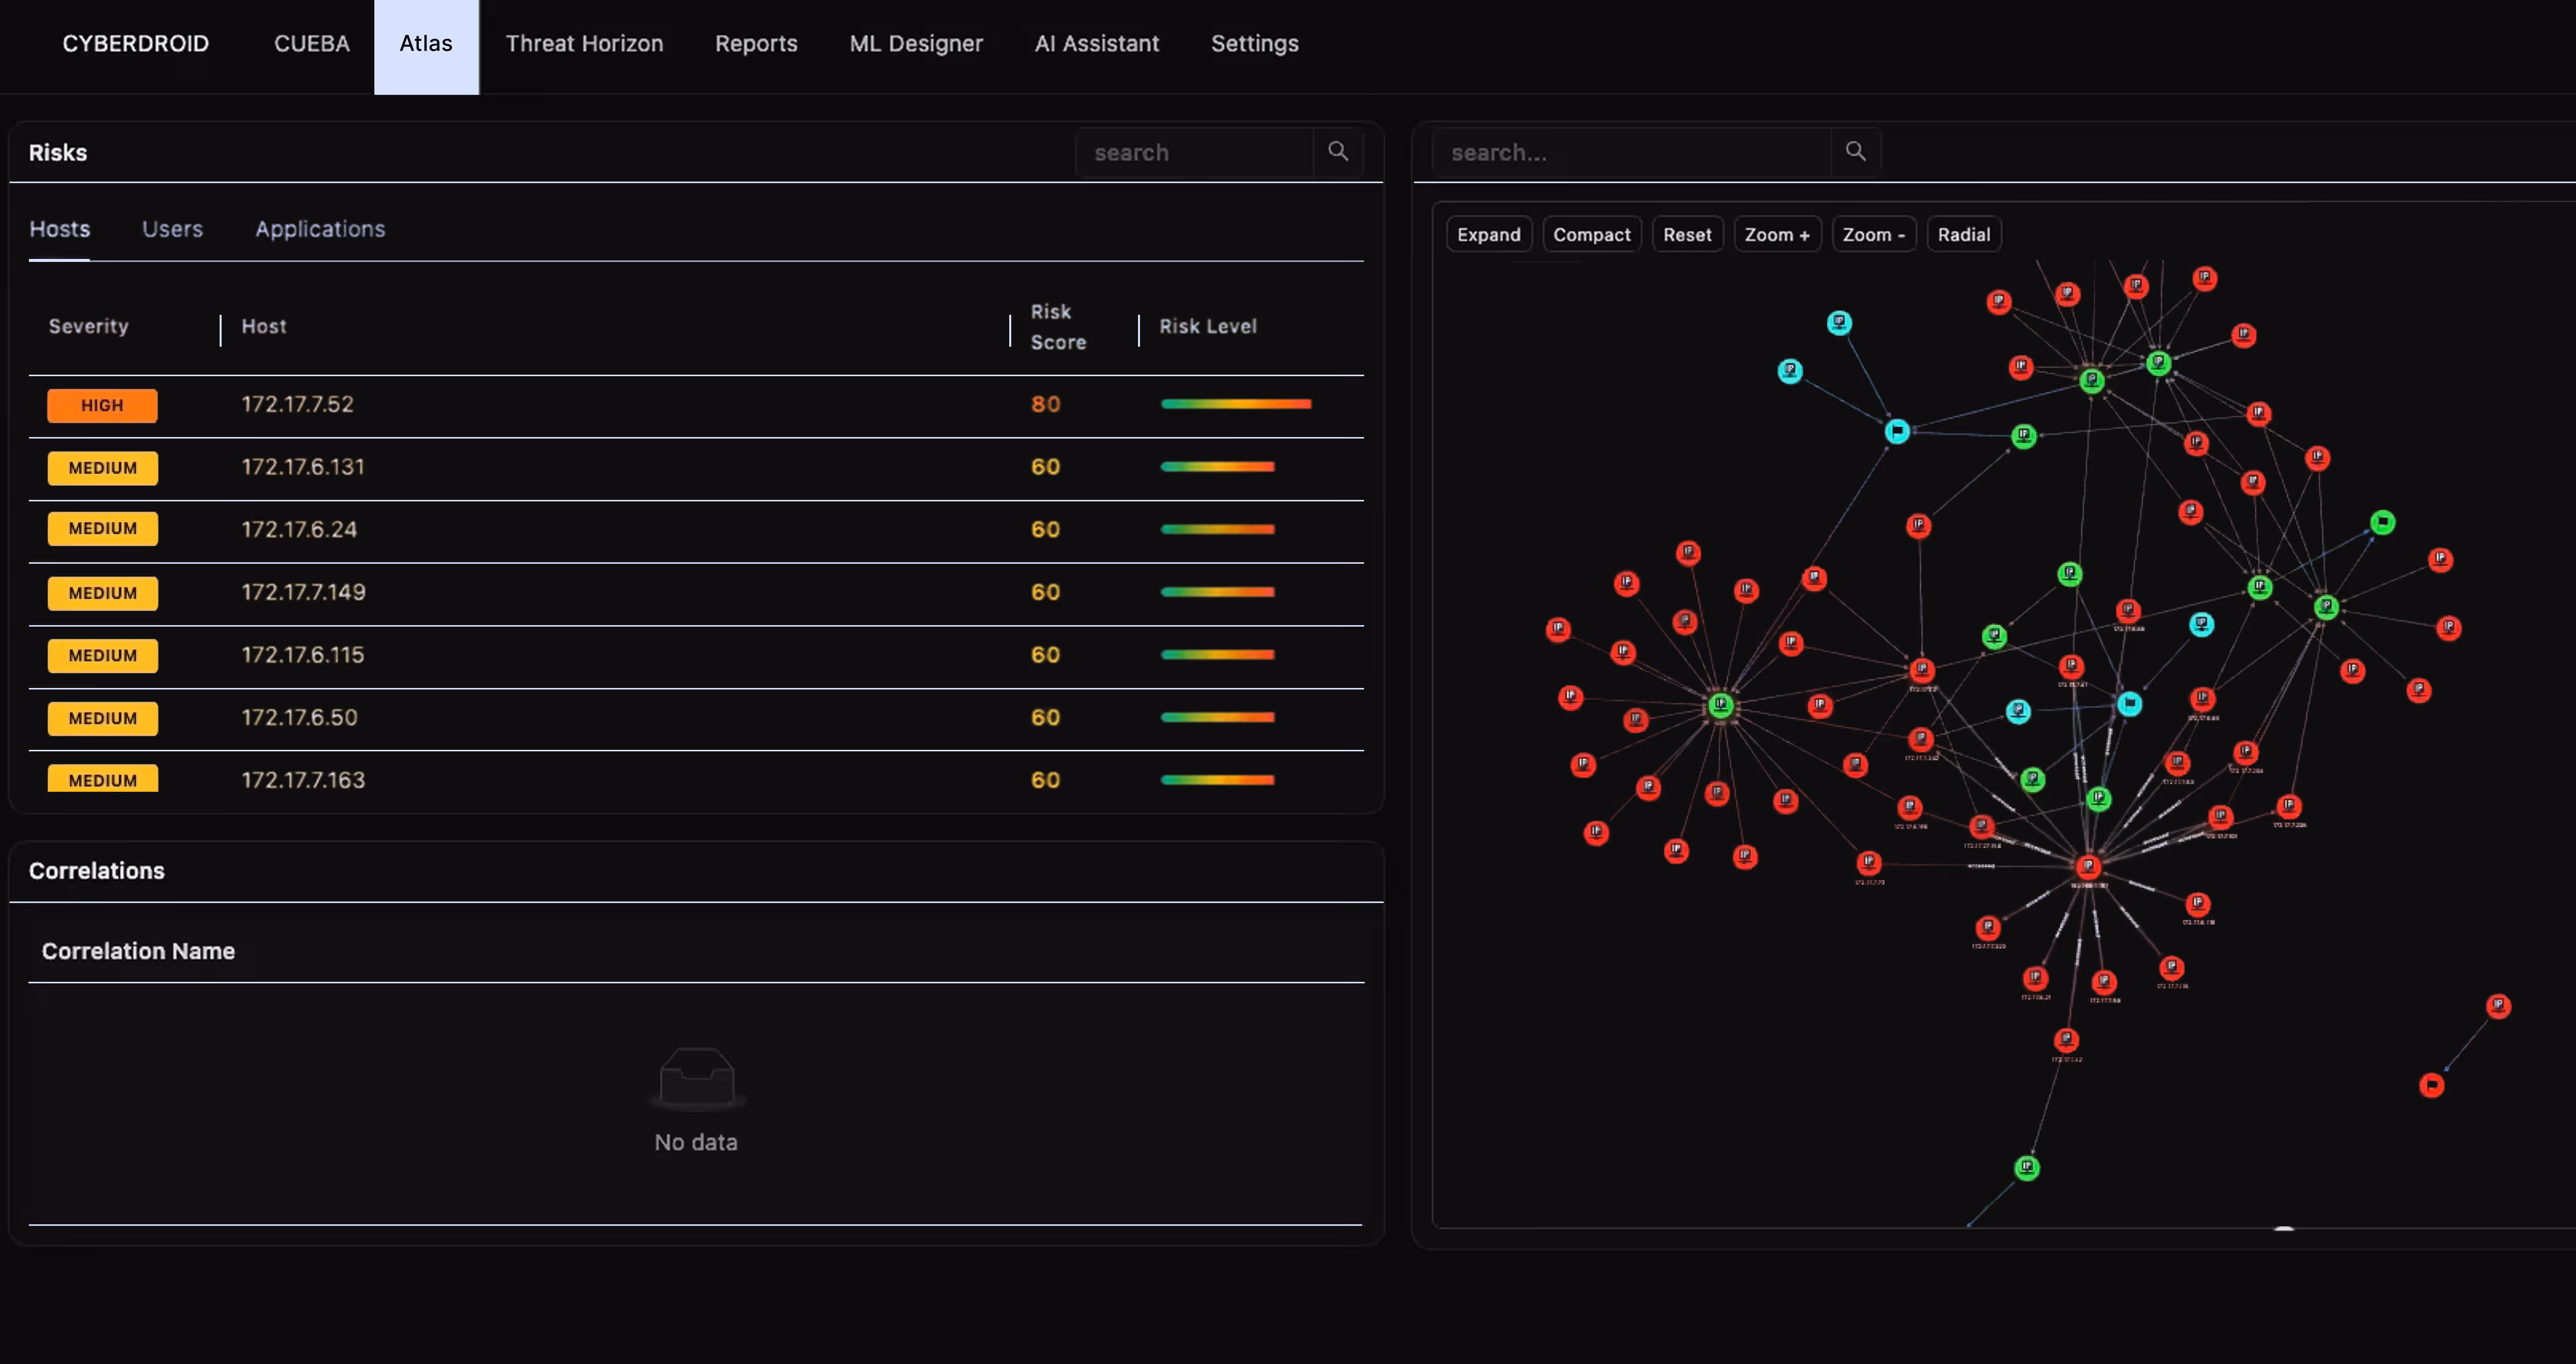Click risk level bar for 172.17.7.52

point(1235,405)
